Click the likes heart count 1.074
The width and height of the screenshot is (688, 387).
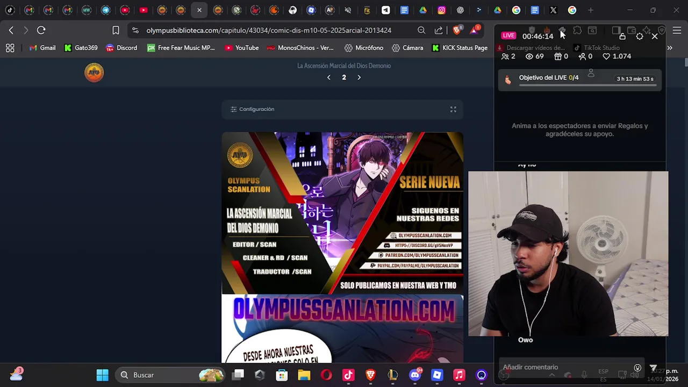click(617, 56)
